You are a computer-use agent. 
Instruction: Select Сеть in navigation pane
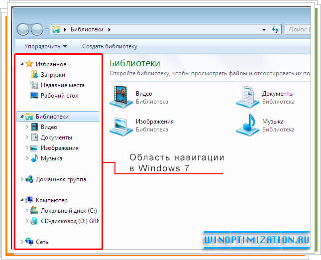42,242
